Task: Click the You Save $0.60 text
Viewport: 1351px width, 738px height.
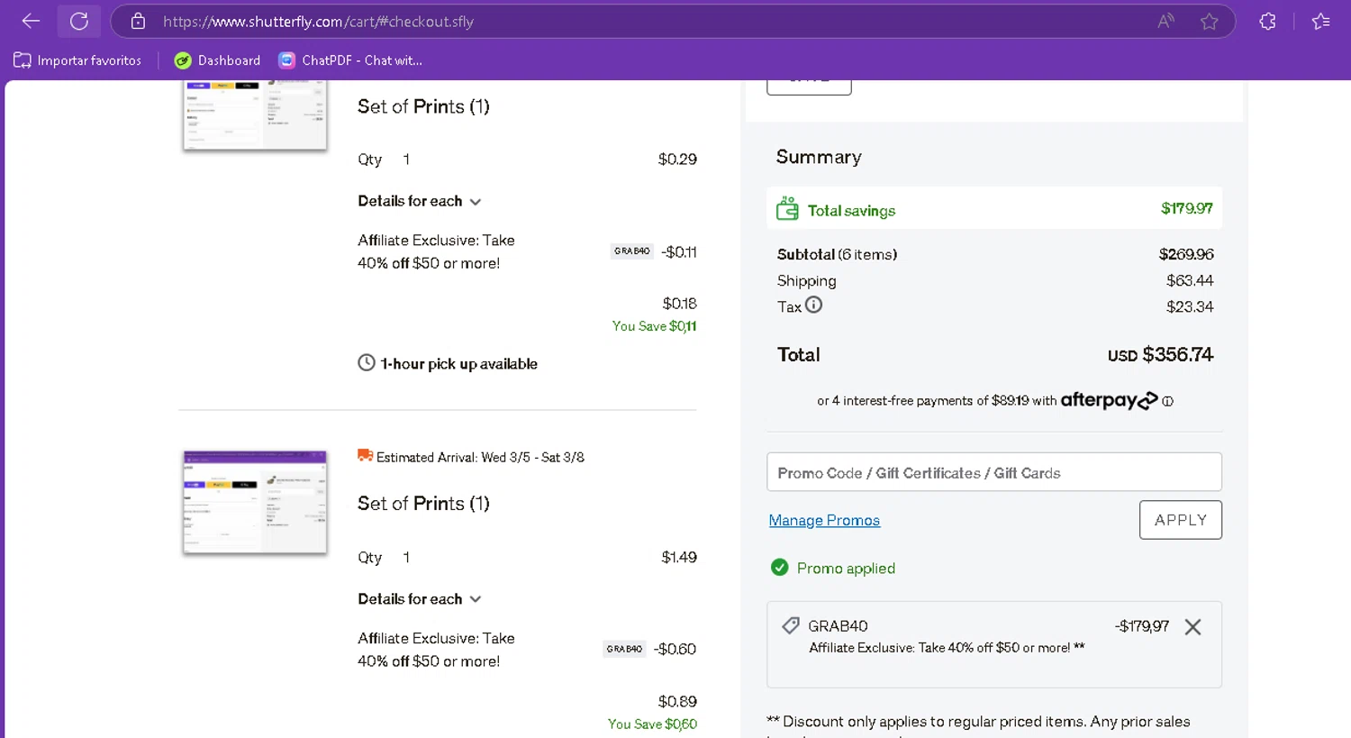Action: click(652, 724)
